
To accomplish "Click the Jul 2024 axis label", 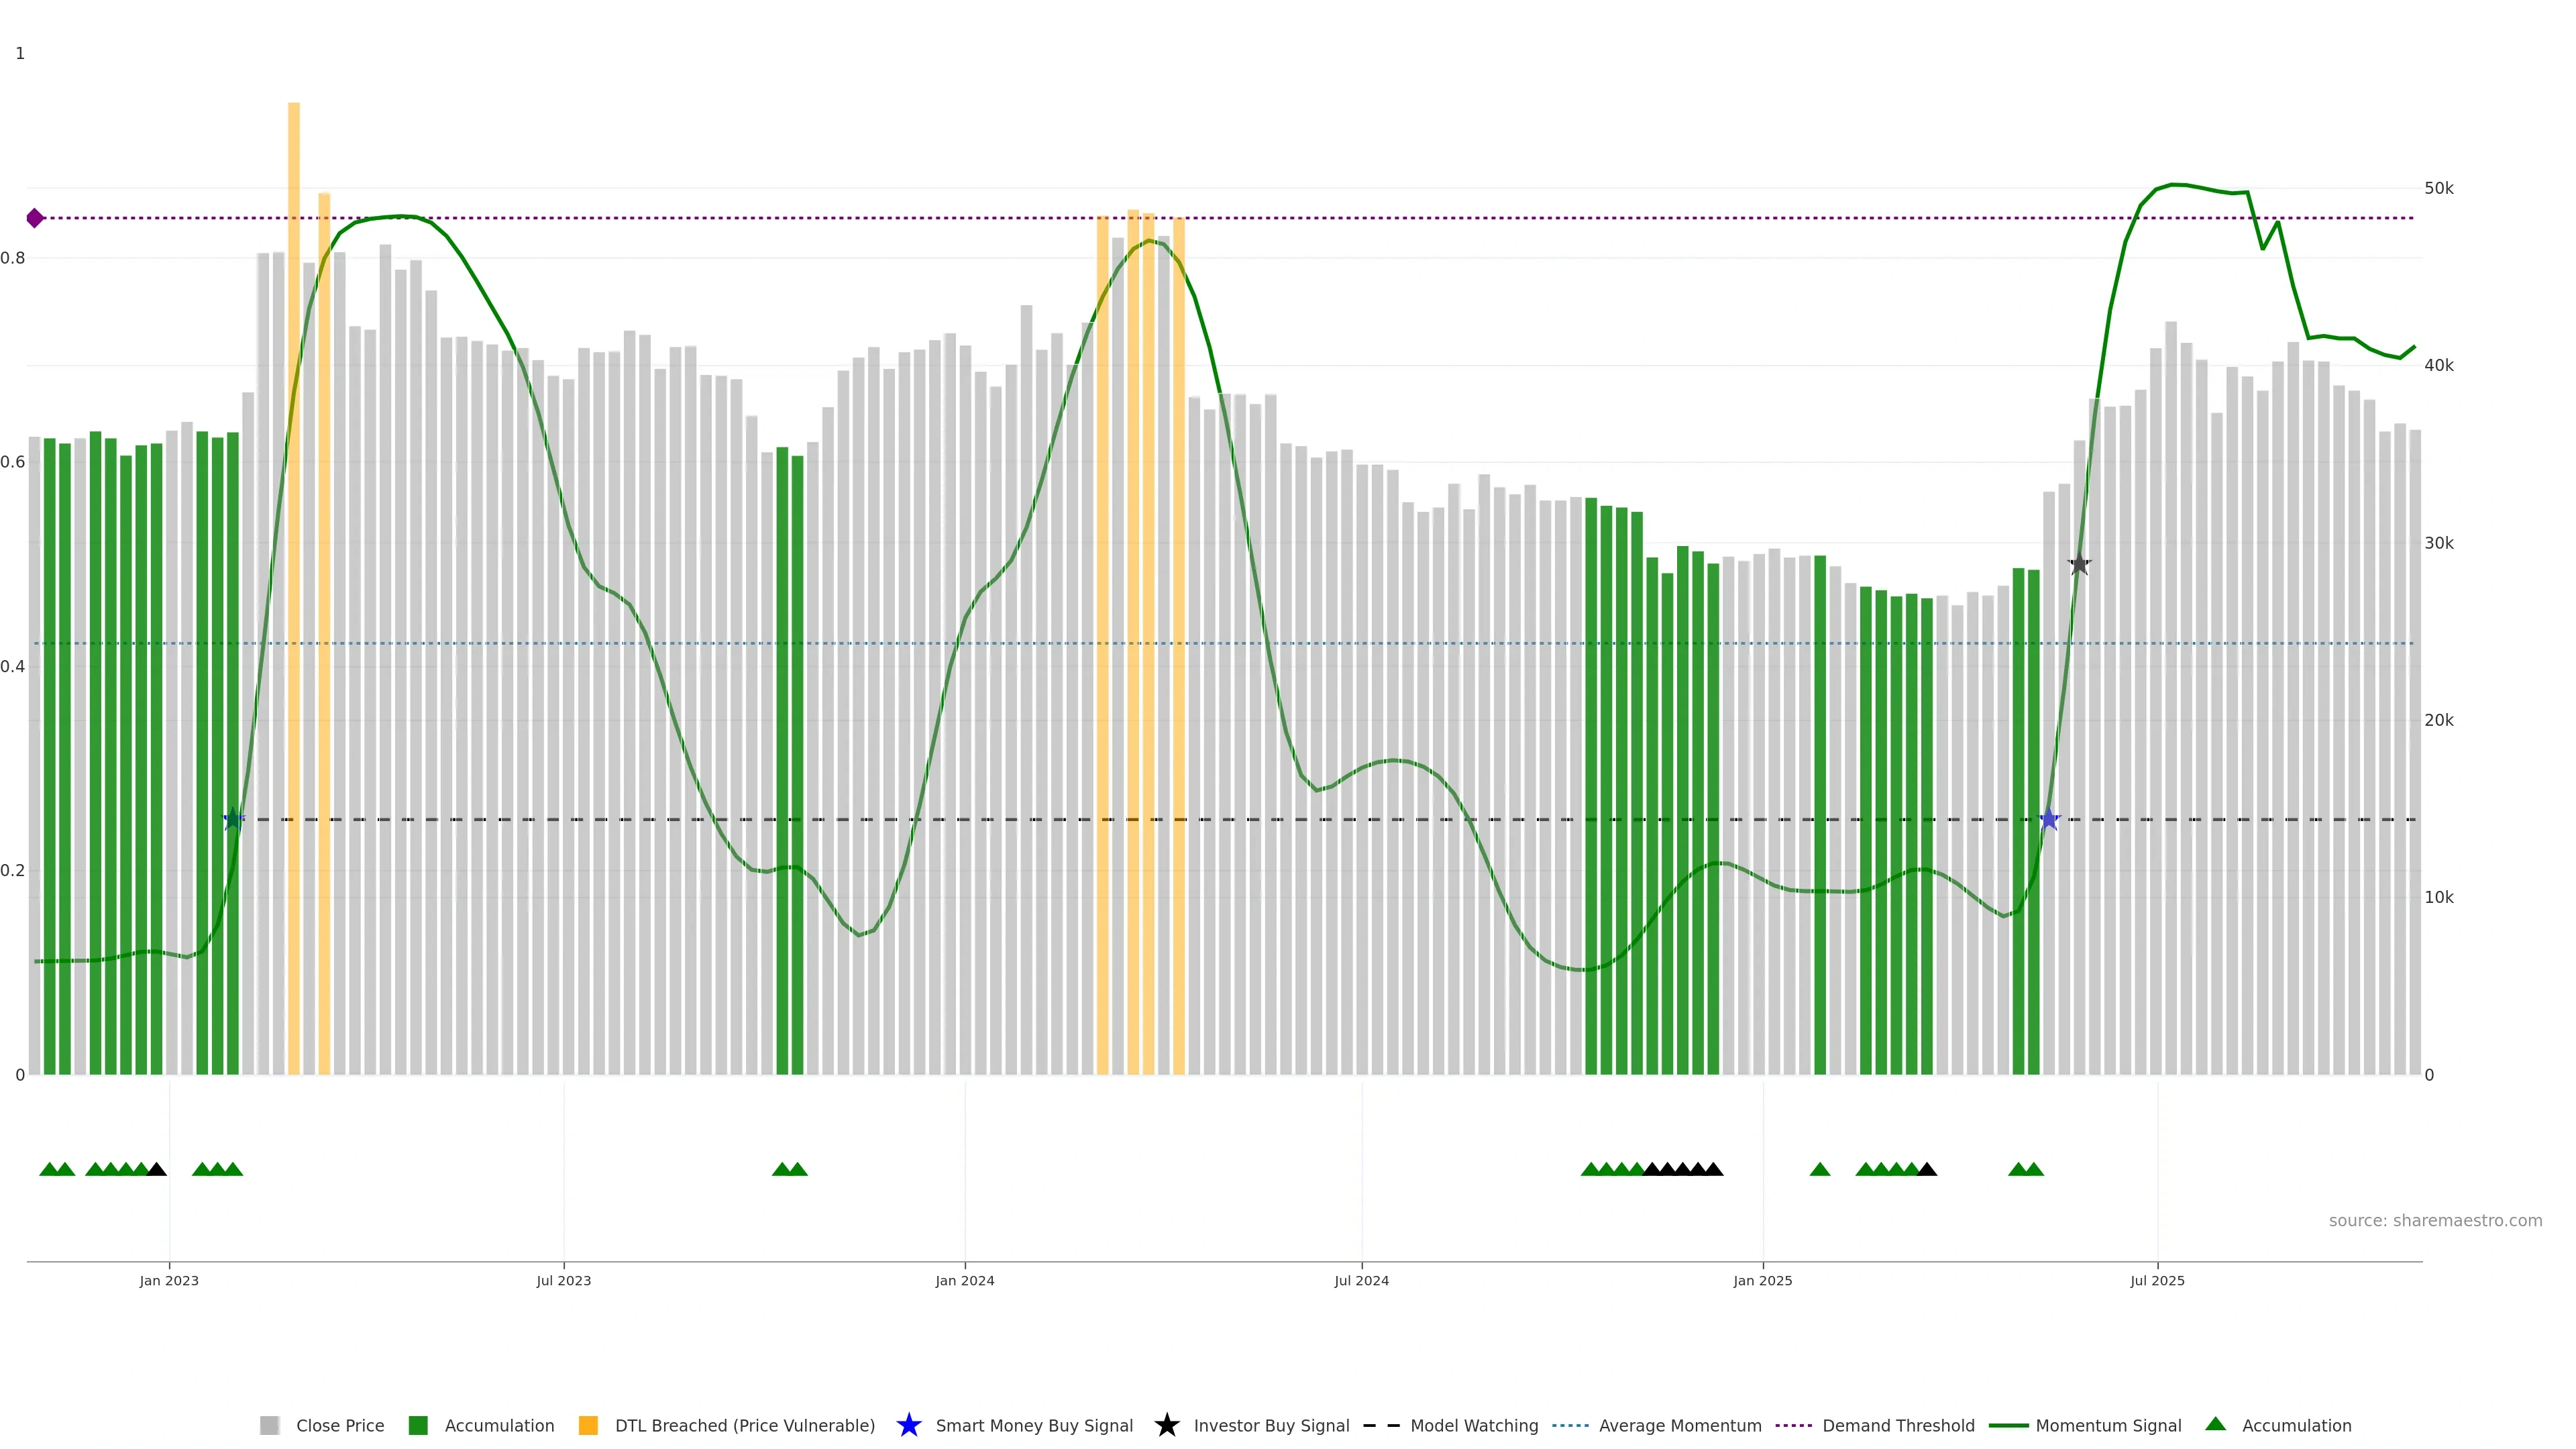I will click(x=1361, y=1280).
